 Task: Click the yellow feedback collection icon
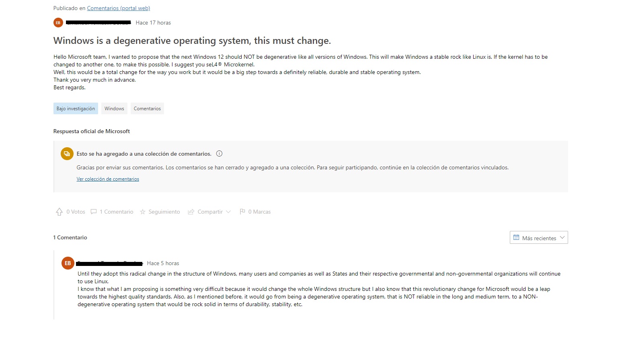point(67,154)
